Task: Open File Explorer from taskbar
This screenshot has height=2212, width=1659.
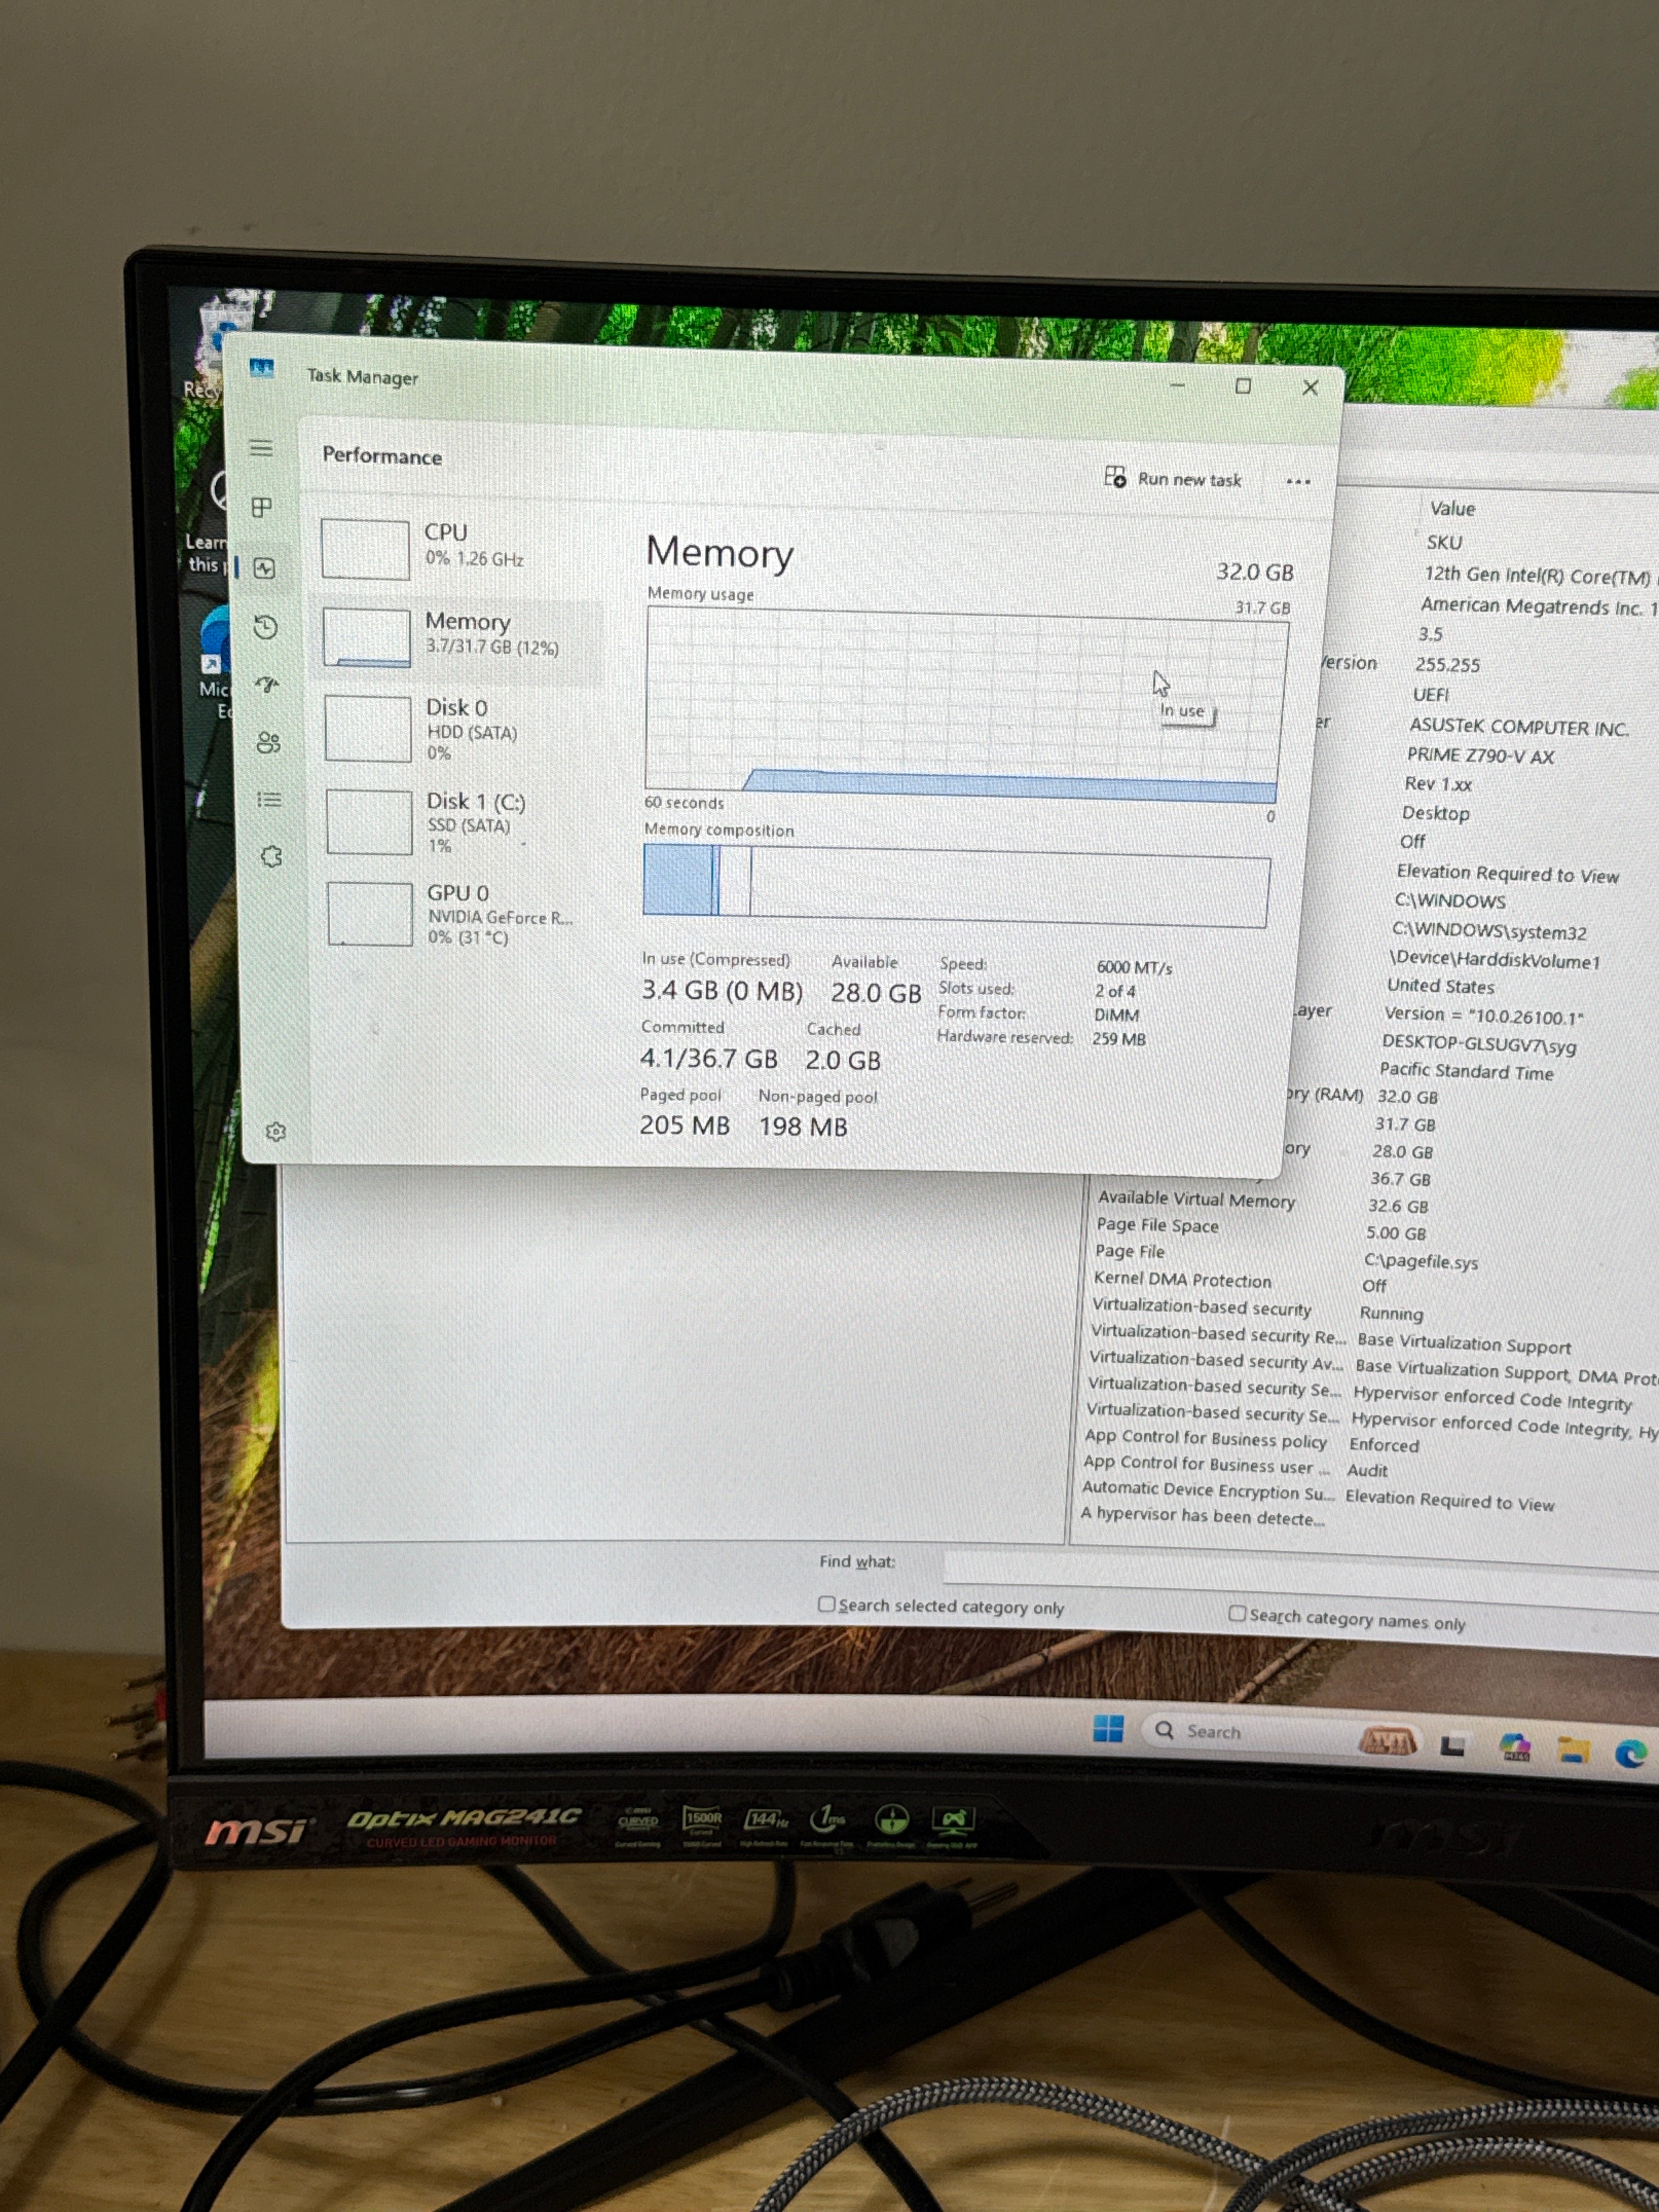Action: (x=1573, y=1751)
